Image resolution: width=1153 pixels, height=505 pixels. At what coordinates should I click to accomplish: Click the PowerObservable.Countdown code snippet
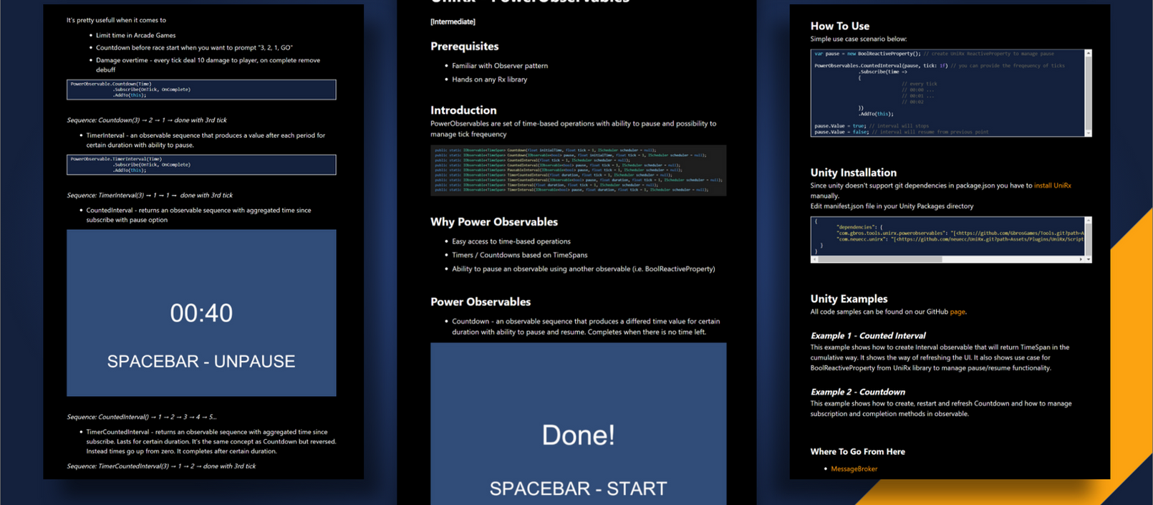click(201, 90)
